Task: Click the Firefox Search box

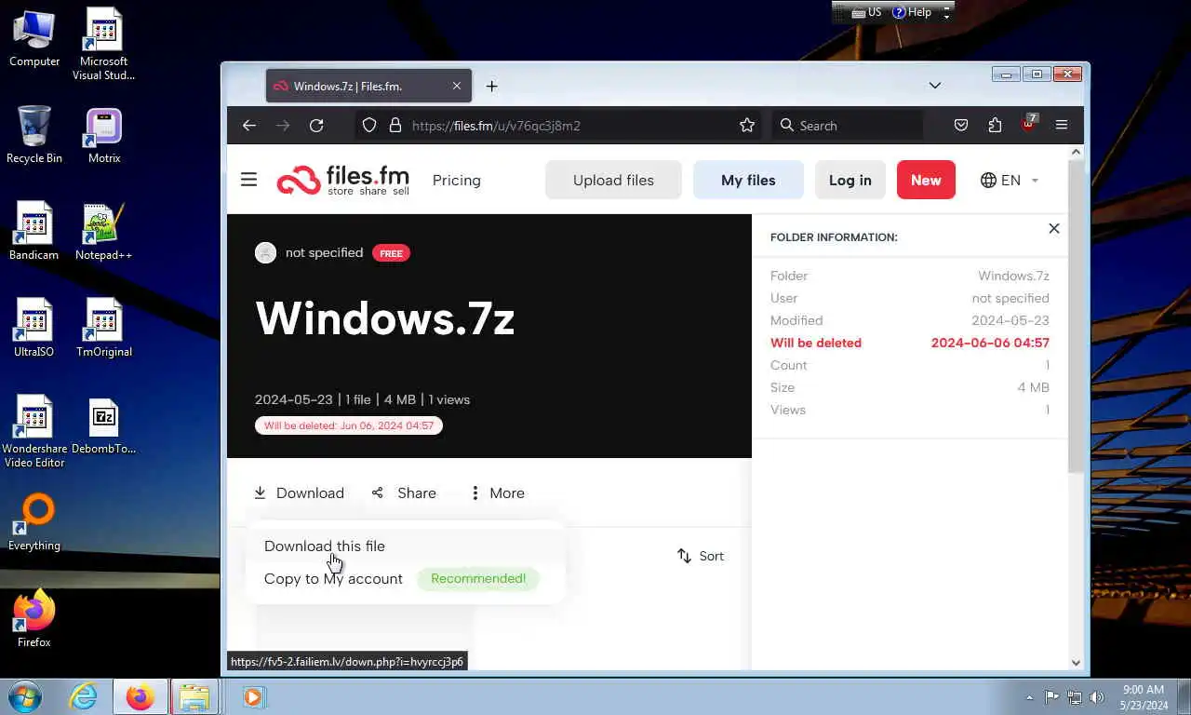Action: (847, 125)
